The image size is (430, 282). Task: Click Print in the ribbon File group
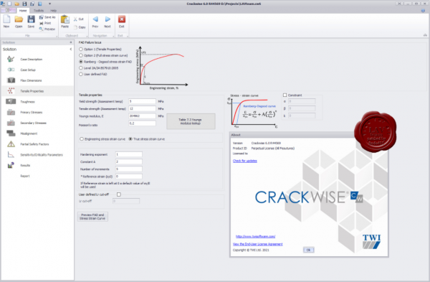45,23
